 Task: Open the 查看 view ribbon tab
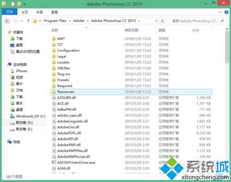point(55,12)
